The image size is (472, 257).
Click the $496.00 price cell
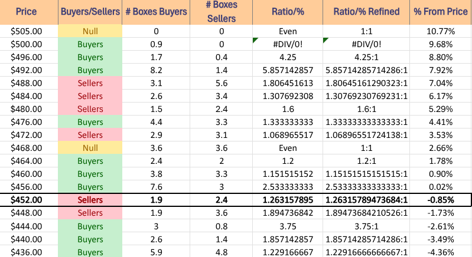point(29,57)
